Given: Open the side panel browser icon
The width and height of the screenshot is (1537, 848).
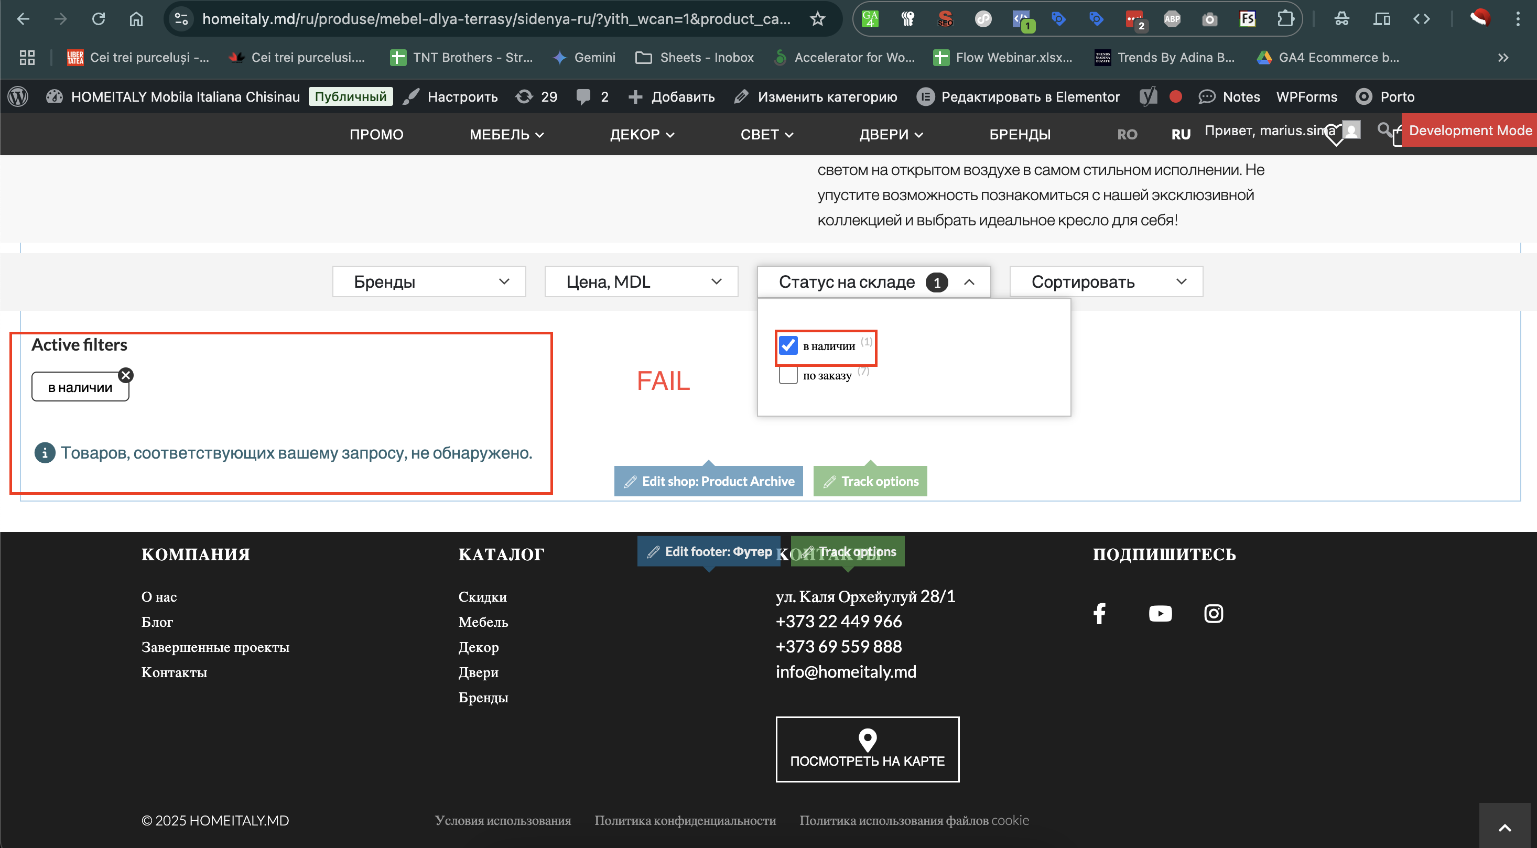Looking at the screenshot, I should tap(1382, 19).
